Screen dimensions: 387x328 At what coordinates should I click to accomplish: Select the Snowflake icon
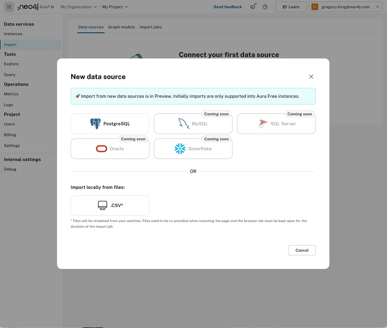point(180,148)
